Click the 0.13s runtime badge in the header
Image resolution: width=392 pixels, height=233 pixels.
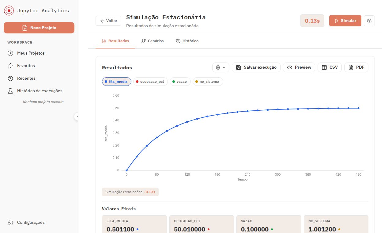coord(312,21)
